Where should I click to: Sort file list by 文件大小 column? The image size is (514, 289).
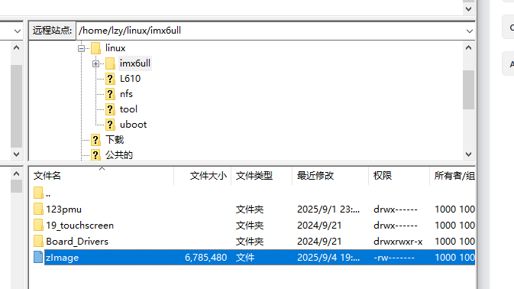coord(202,176)
